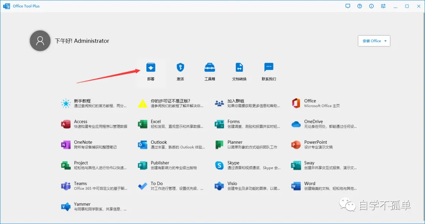Image resolution: width=425 pixels, height=224 pixels.
Task: Open the settings sliders icon in title bar
Action: [x=383, y=6]
